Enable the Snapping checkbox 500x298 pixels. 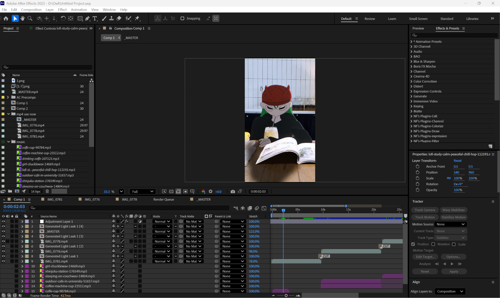pos(182,18)
